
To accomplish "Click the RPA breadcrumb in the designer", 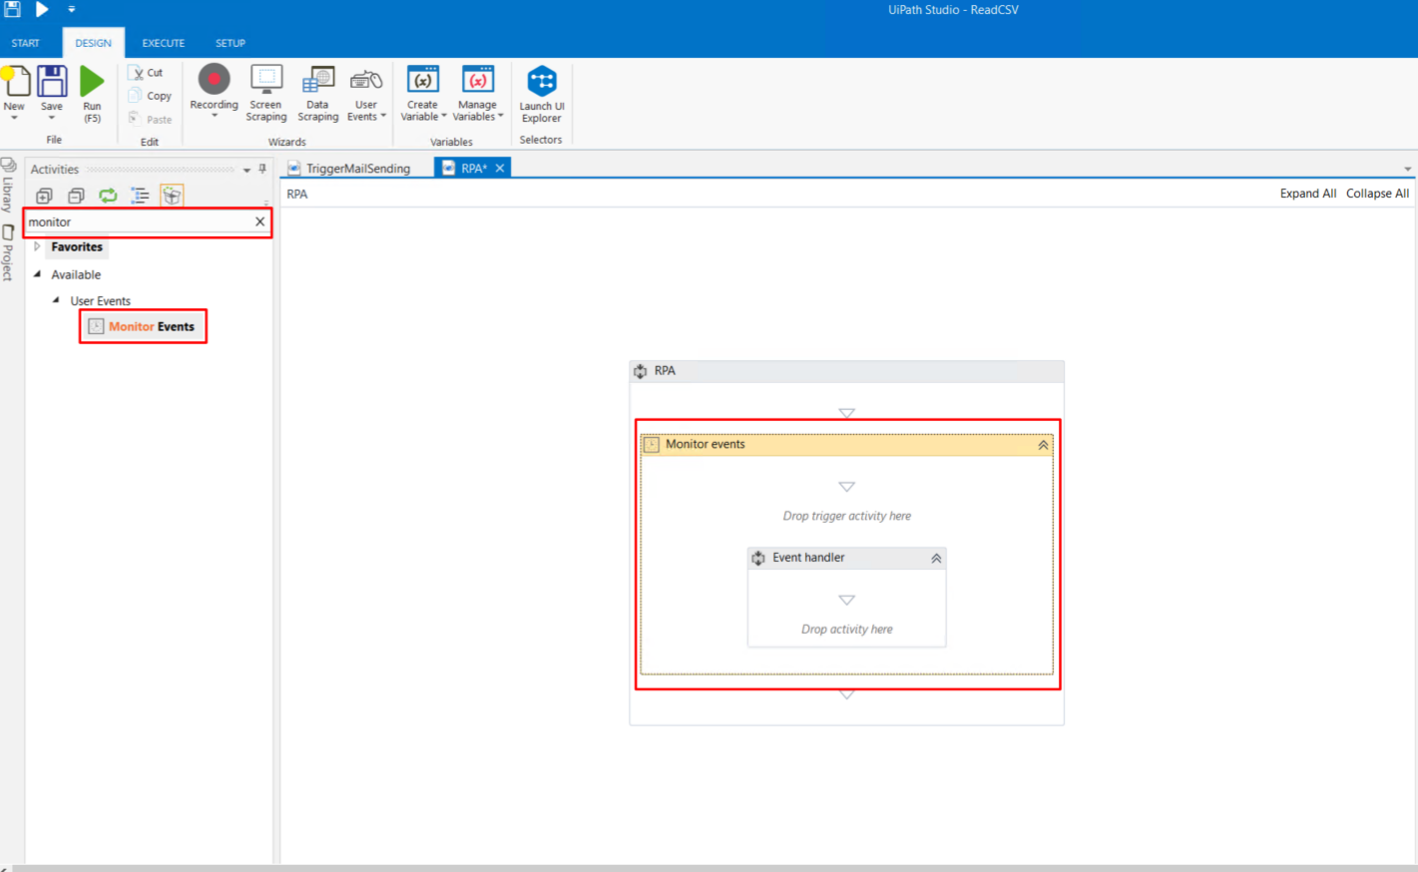I will click(297, 194).
